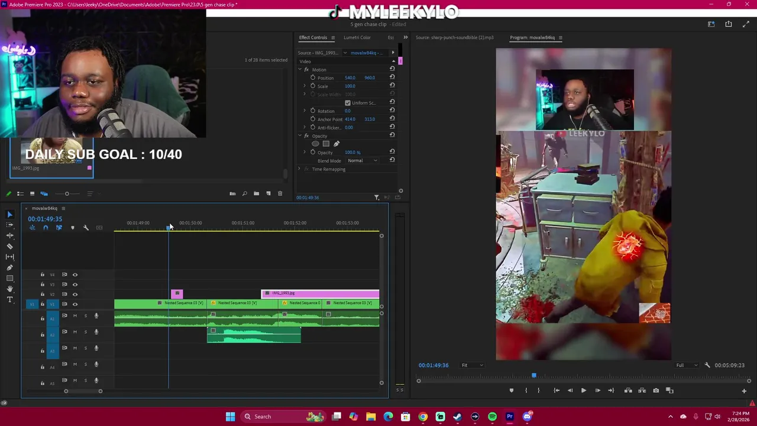
Task: Expand the Anti-flicker property
Action: 305,127
